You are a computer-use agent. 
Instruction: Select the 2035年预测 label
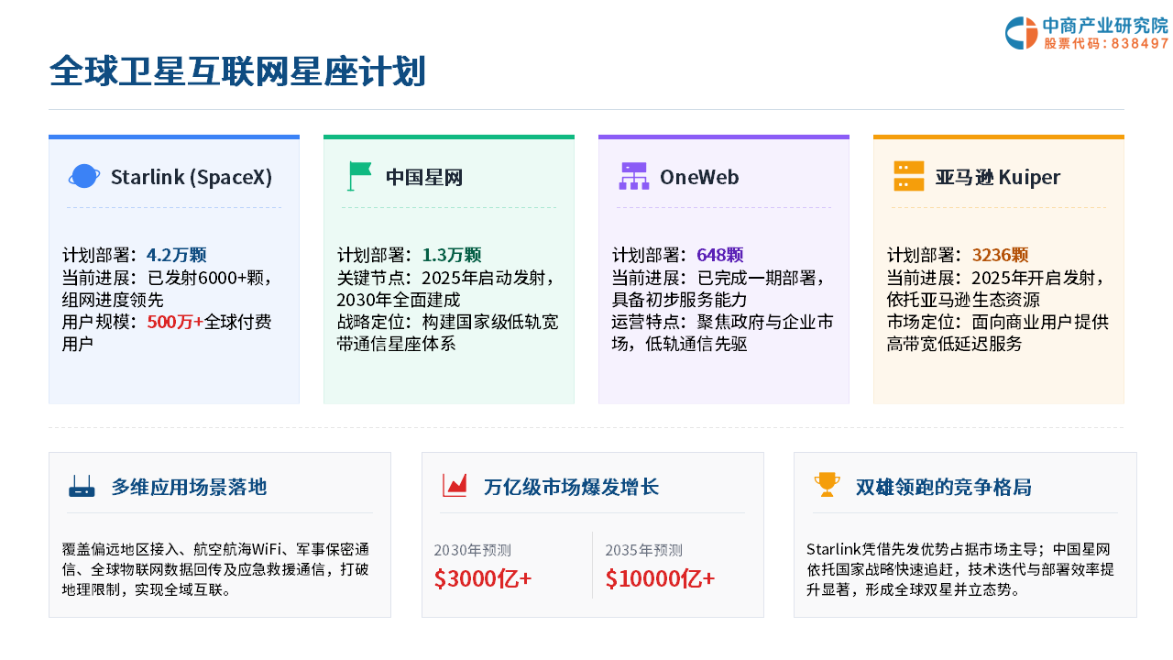(x=643, y=550)
